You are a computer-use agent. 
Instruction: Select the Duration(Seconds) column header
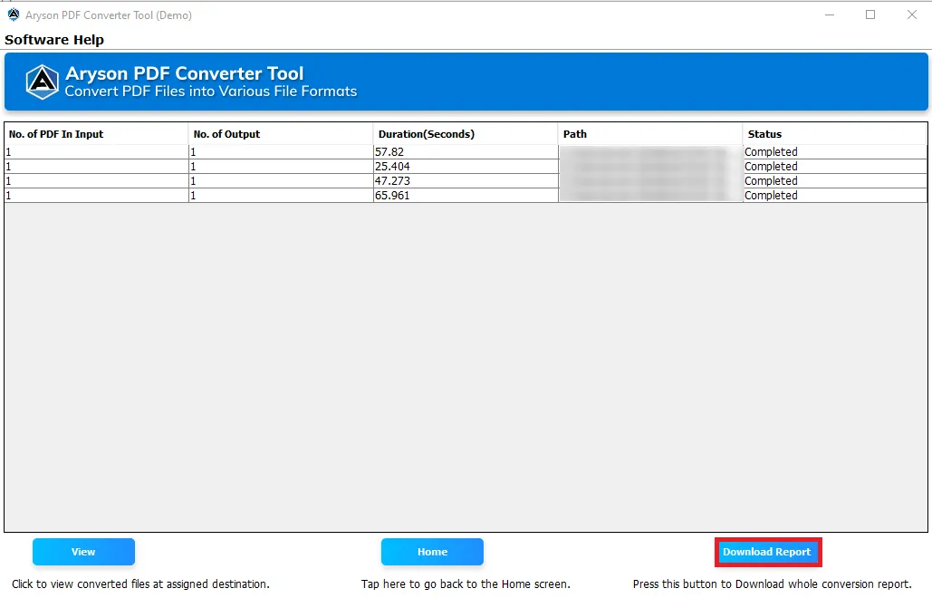click(466, 134)
